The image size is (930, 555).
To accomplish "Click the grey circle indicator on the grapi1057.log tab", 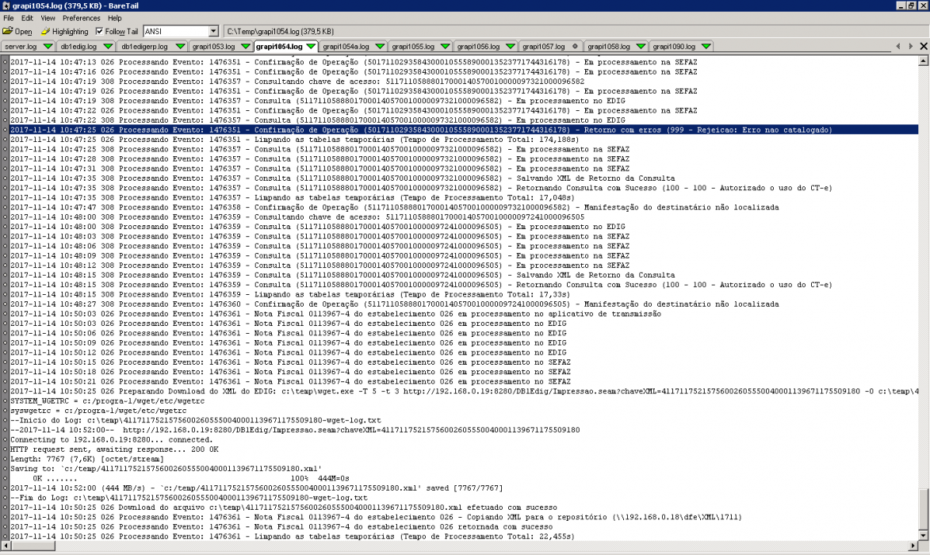I will [x=575, y=46].
